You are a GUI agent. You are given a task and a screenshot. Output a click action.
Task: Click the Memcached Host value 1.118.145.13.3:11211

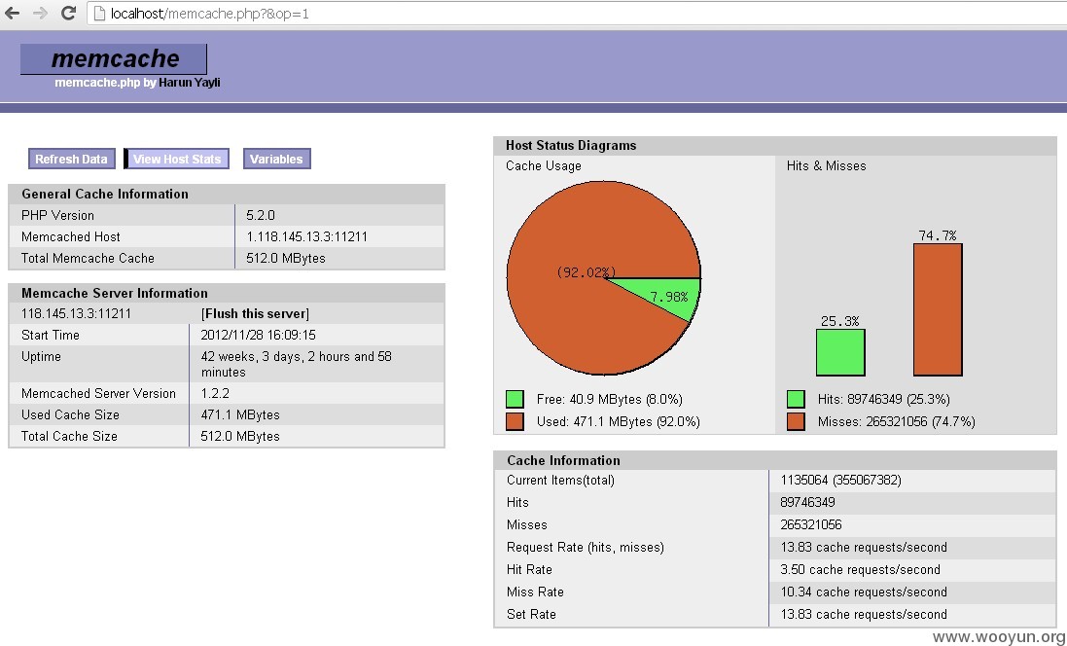tap(307, 236)
